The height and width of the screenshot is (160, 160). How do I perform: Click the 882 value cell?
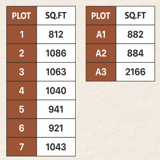[x=135, y=34]
